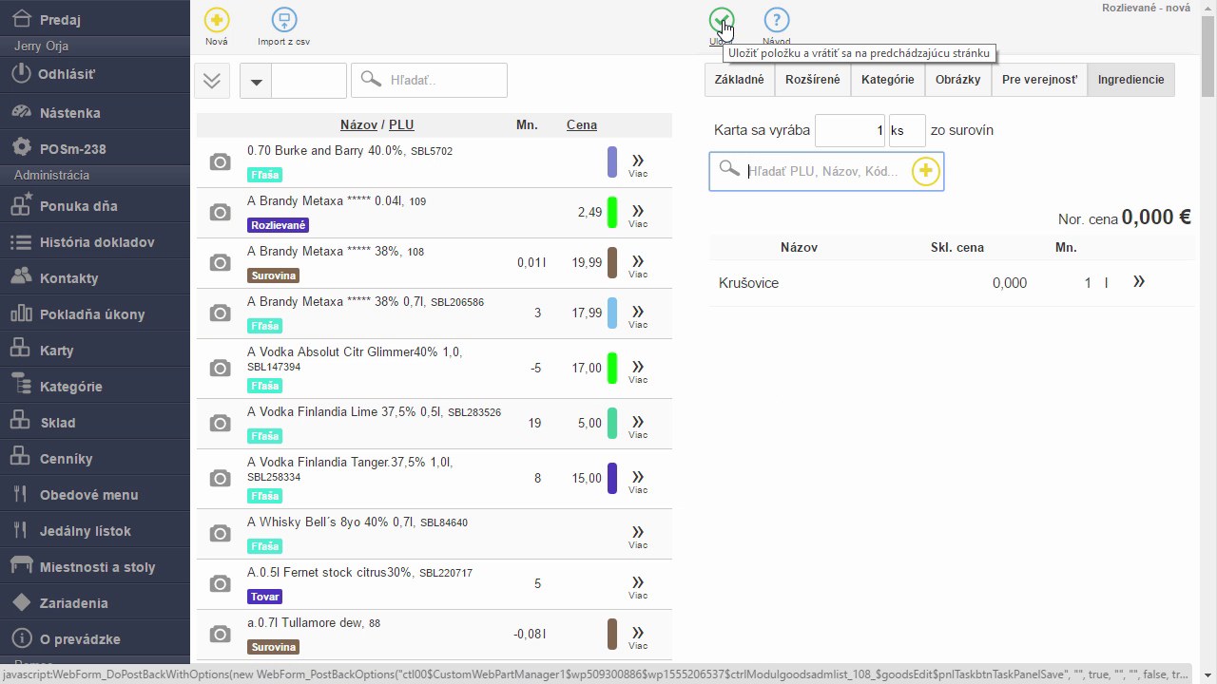Open Nástenka dashboard

click(x=95, y=112)
